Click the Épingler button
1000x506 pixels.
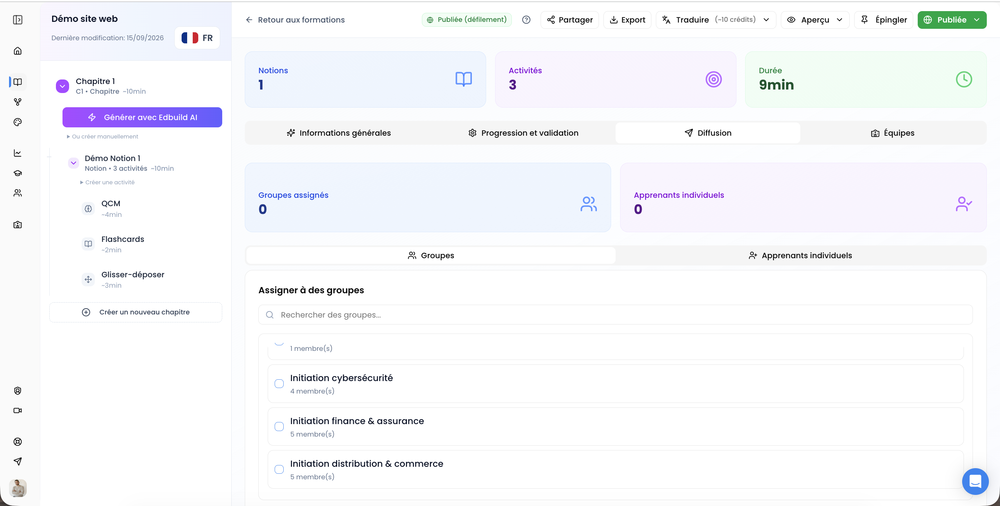[x=884, y=20]
